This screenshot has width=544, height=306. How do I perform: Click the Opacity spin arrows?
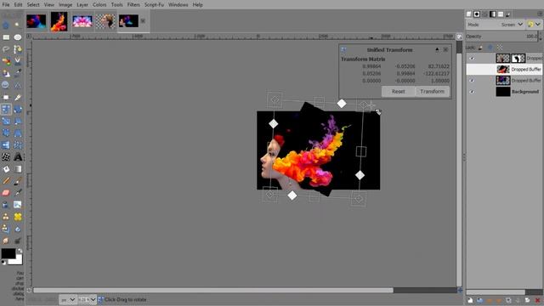(x=540, y=37)
